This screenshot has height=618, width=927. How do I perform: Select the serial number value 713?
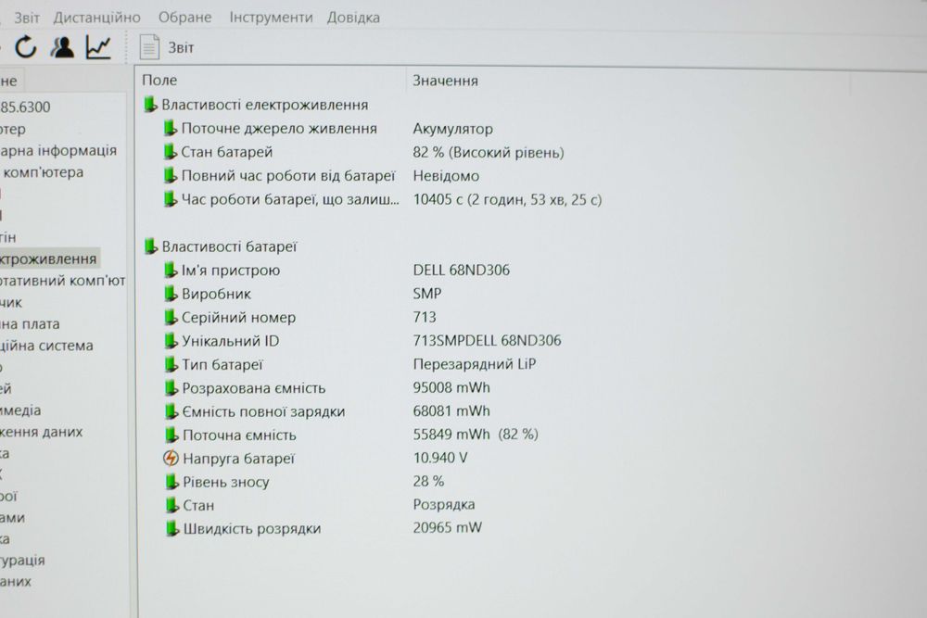(x=425, y=317)
